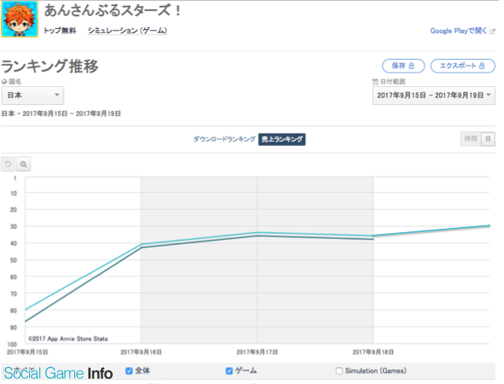The image size is (504, 384).
Task: Click the reset zoom icon above chart
Action: 8,165
